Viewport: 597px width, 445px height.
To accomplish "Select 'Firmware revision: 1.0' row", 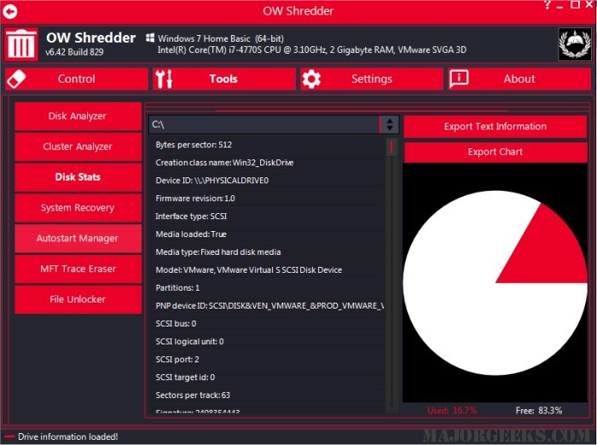I will (266, 199).
